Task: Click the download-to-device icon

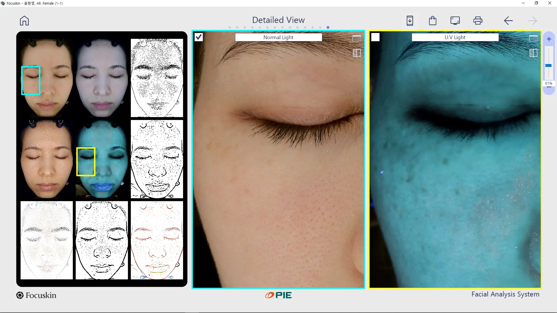Action: pyautogui.click(x=410, y=21)
